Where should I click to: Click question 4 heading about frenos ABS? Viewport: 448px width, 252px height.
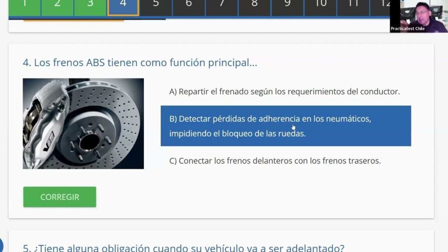coord(140,63)
